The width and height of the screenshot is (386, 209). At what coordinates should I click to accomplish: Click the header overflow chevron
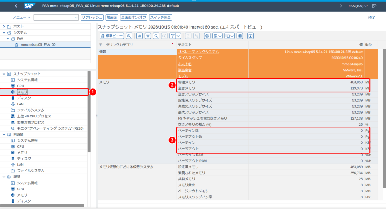[x=341, y=6]
